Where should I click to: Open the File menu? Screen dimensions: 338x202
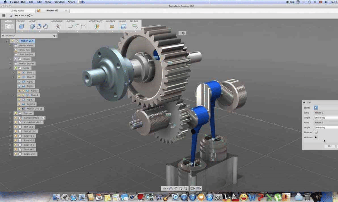pyautogui.click(x=31, y=2)
